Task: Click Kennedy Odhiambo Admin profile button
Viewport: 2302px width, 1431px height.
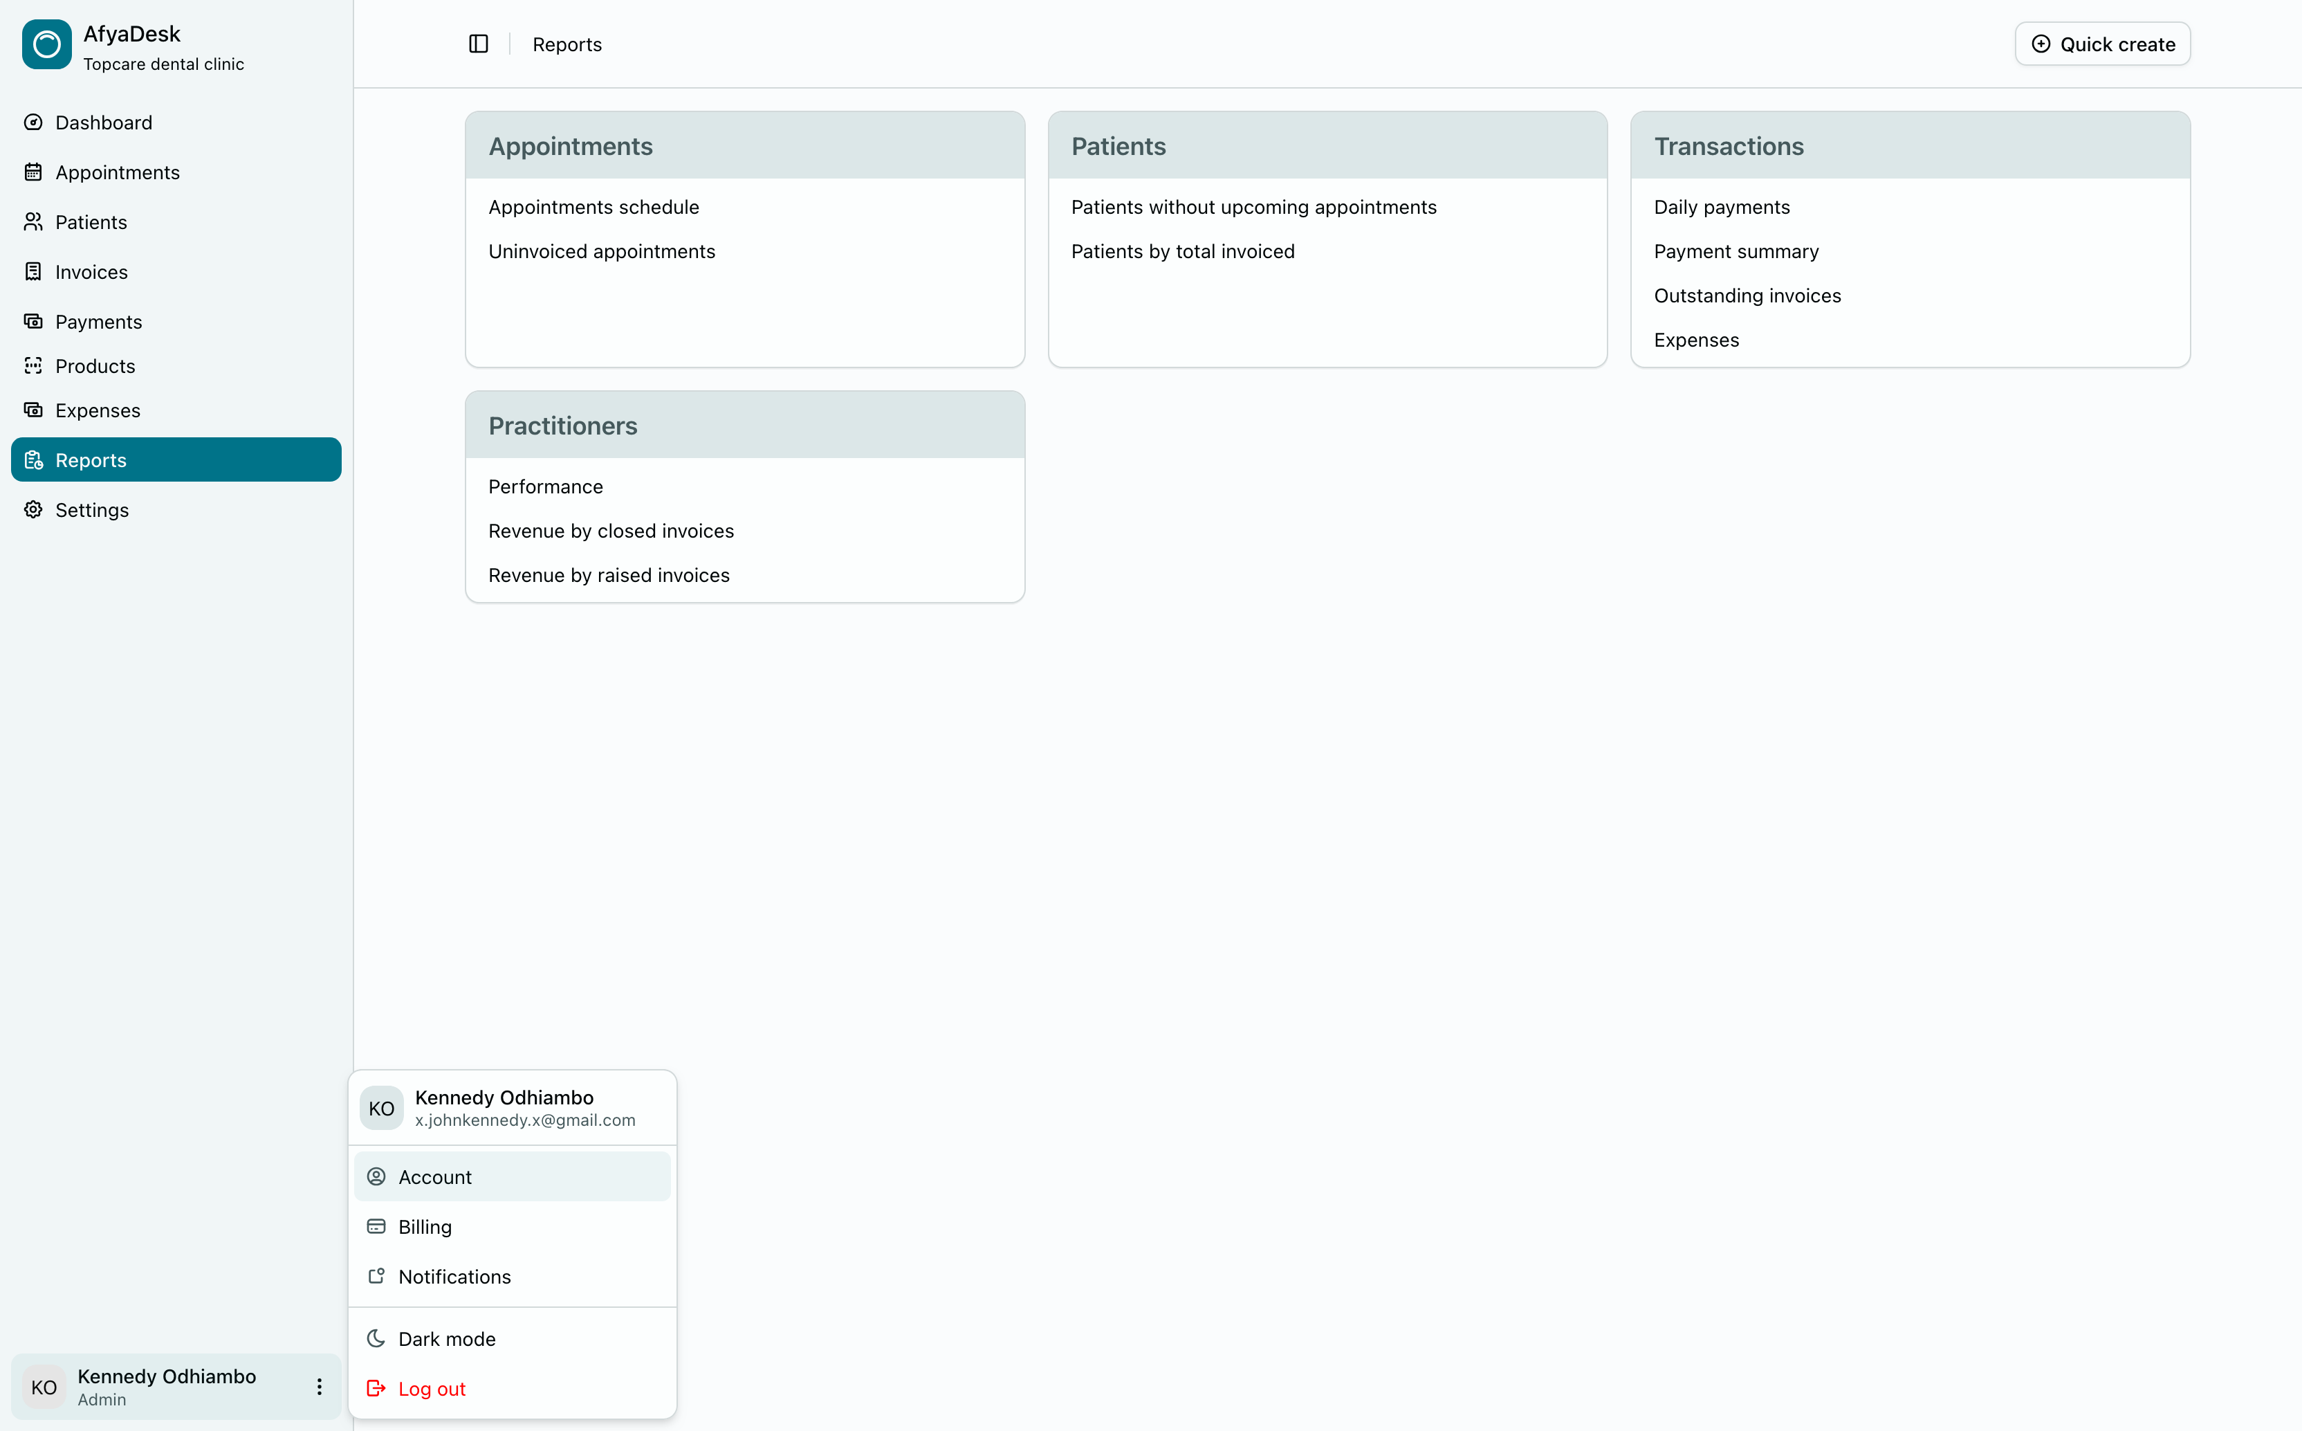Action: pyautogui.click(x=167, y=1387)
